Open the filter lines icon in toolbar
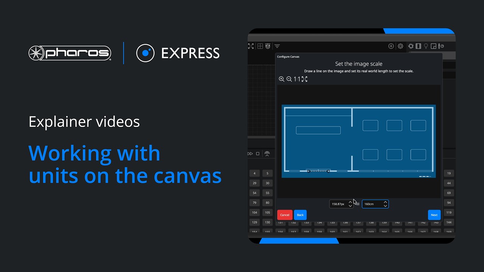484x272 pixels. pos(277,46)
